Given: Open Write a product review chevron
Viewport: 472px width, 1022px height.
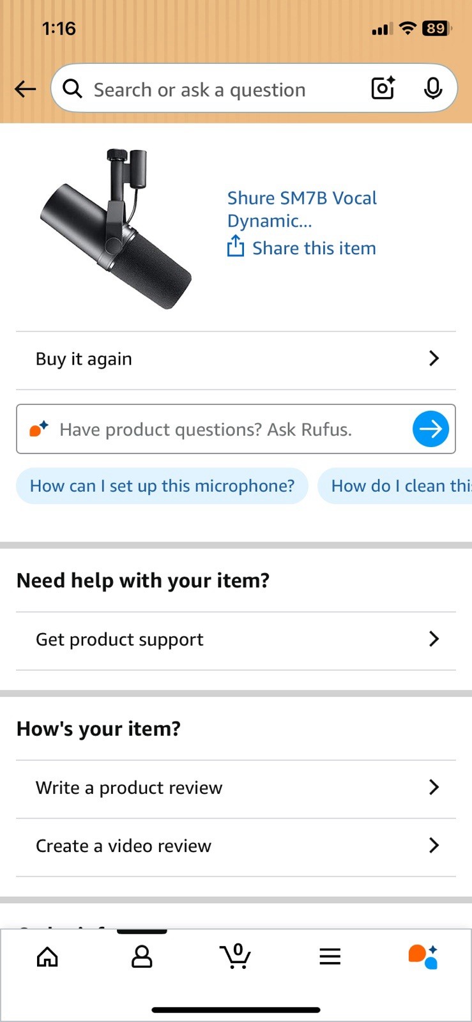Looking at the screenshot, I should click(x=434, y=787).
